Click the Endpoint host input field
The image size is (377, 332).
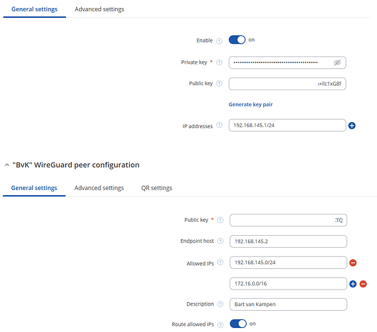pyautogui.click(x=288, y=241)
